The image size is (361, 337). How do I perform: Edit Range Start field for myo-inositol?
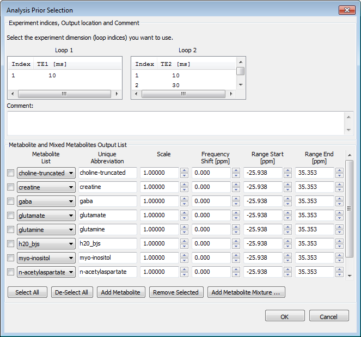(263, 258)
